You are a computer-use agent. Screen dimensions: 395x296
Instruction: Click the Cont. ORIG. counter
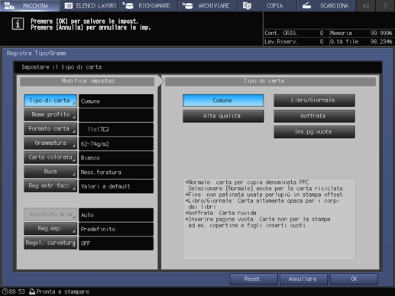[x=296, y=33]
